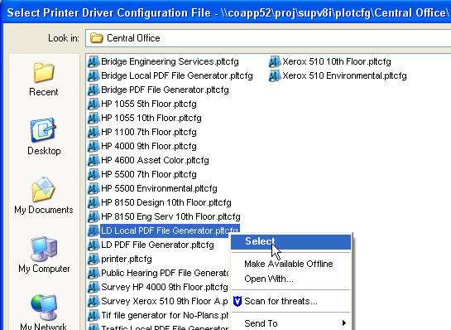Viewport: 451px width, 330px height.
Task: Click the Scan for threats shield icon
Action: 237,301
